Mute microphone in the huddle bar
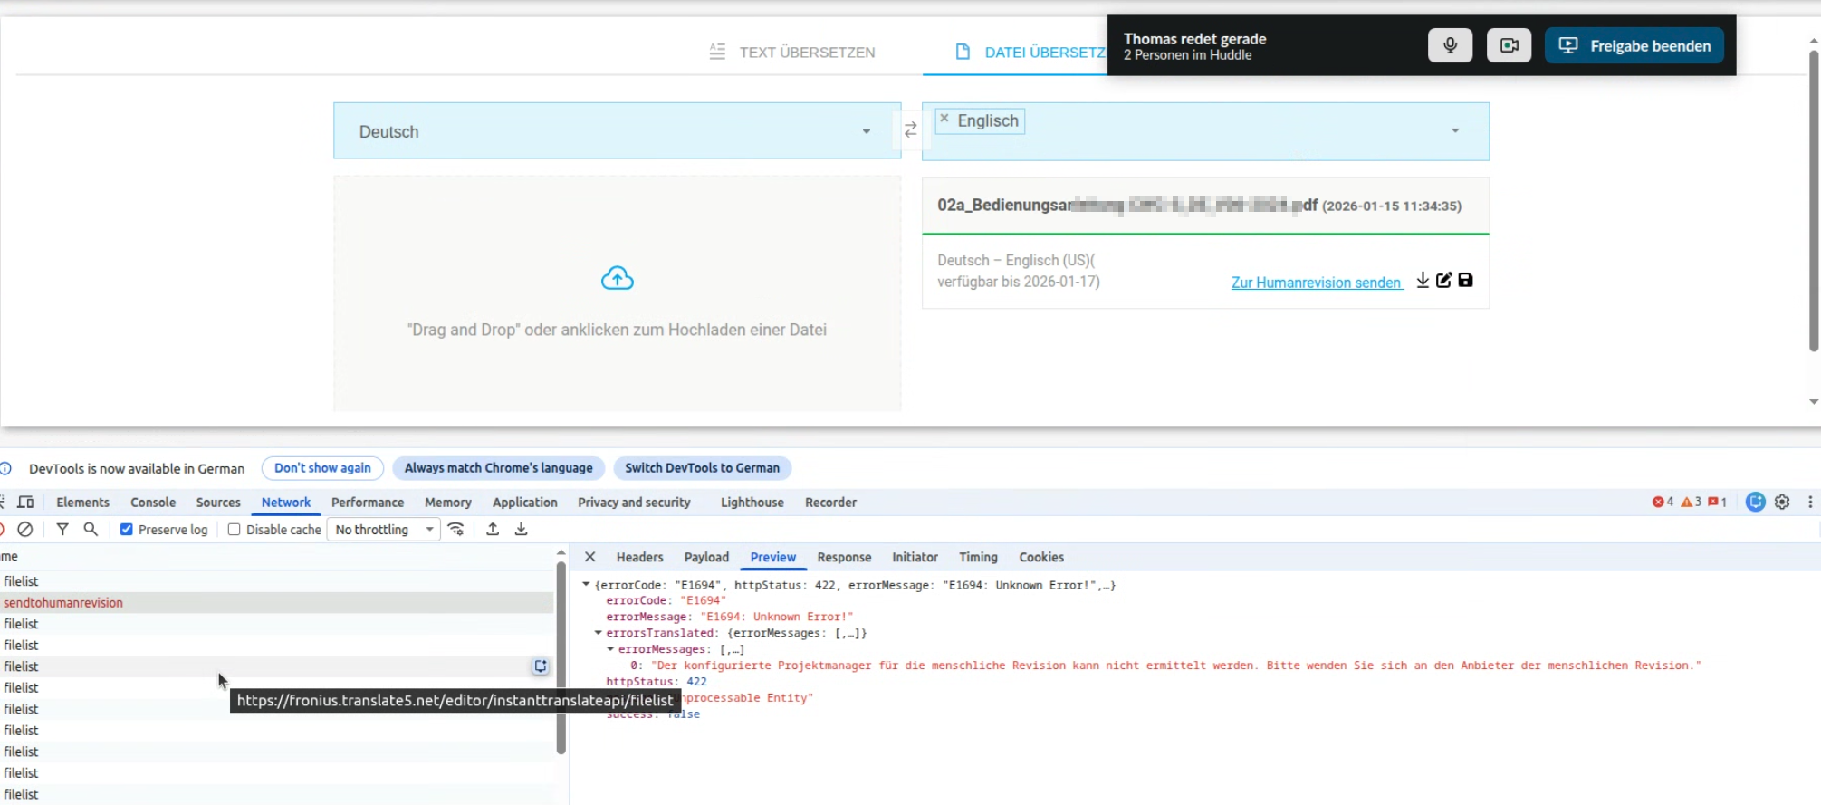This screenshot has height=805, width=1821. [x=1450, y=45]
